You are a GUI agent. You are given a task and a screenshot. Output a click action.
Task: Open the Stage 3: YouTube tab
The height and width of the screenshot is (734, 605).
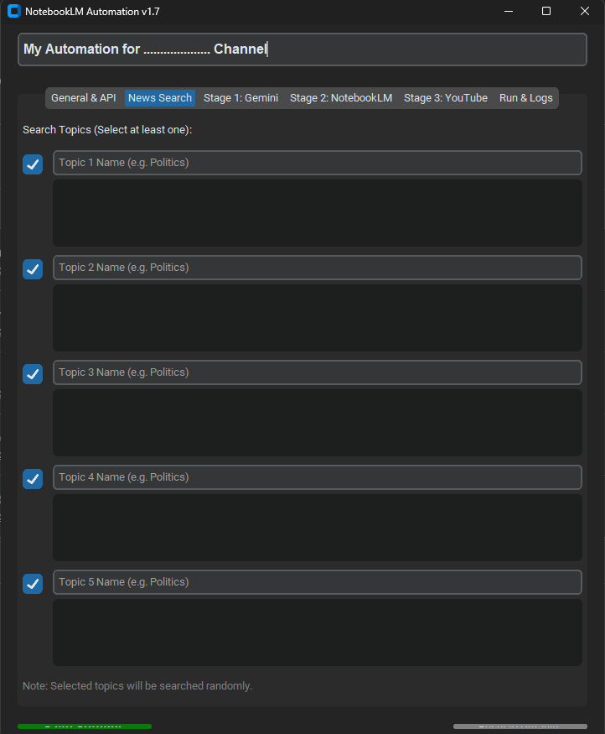click(x=446, y=98)
